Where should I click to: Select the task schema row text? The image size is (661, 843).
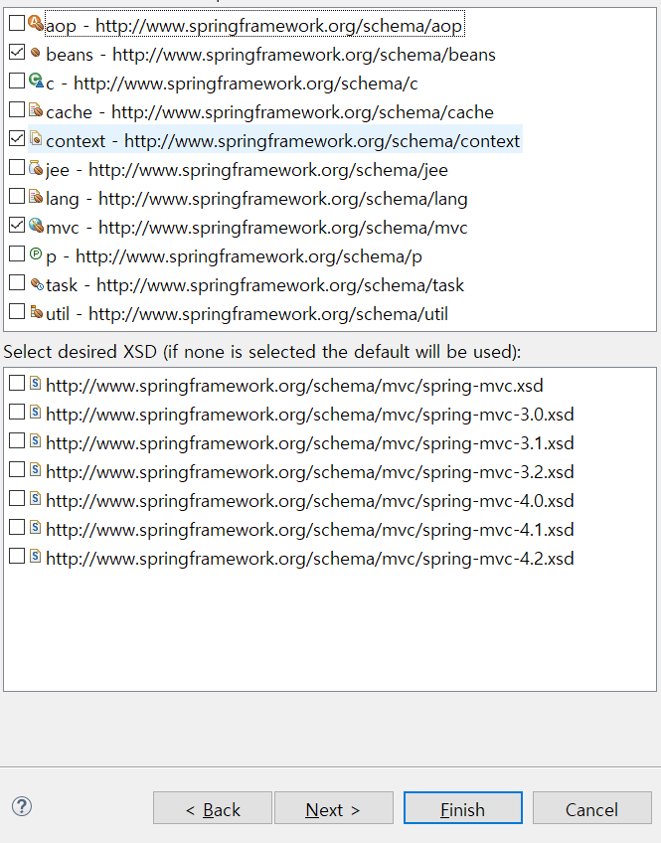pos(254,285)
